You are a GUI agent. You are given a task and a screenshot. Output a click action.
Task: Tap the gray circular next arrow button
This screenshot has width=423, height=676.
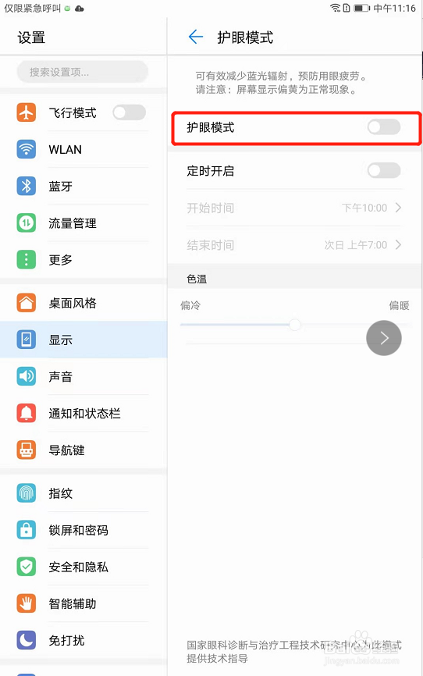coord(384,338)
